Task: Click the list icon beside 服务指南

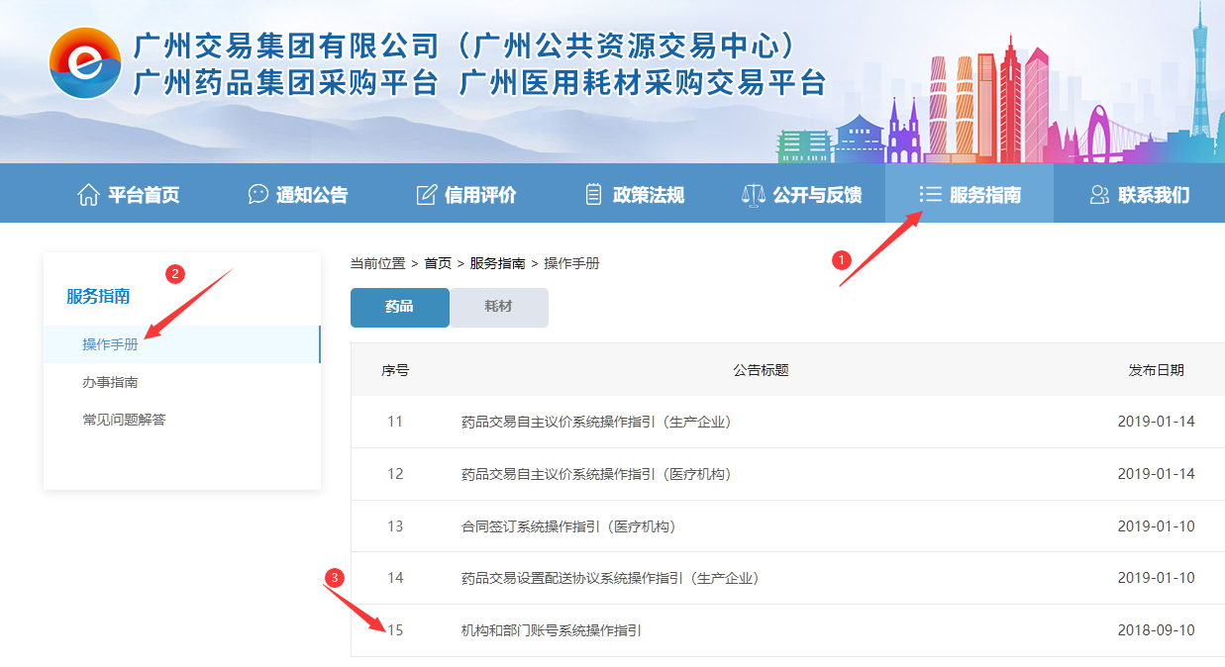Action: 929,194
